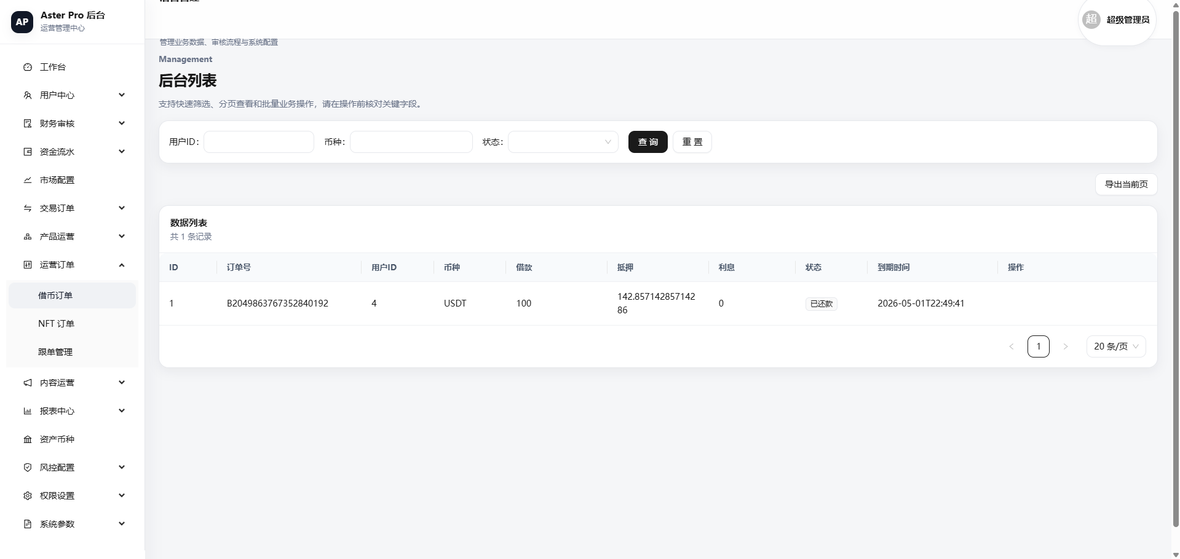Click the 已还款 status tag

click(x=821, y=303)
